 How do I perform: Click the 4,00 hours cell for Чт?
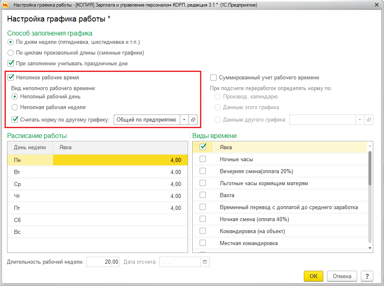[120, 196]
